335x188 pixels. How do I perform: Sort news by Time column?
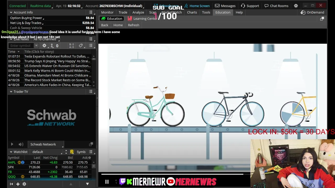coord(14,52)
